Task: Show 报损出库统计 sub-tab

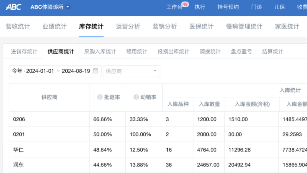Action: [173, 52]
